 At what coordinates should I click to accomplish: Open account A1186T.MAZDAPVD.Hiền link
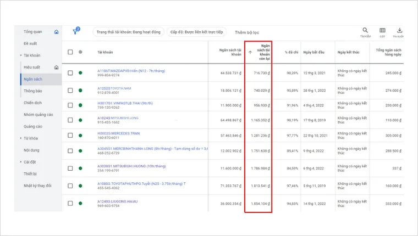(131, 71)
